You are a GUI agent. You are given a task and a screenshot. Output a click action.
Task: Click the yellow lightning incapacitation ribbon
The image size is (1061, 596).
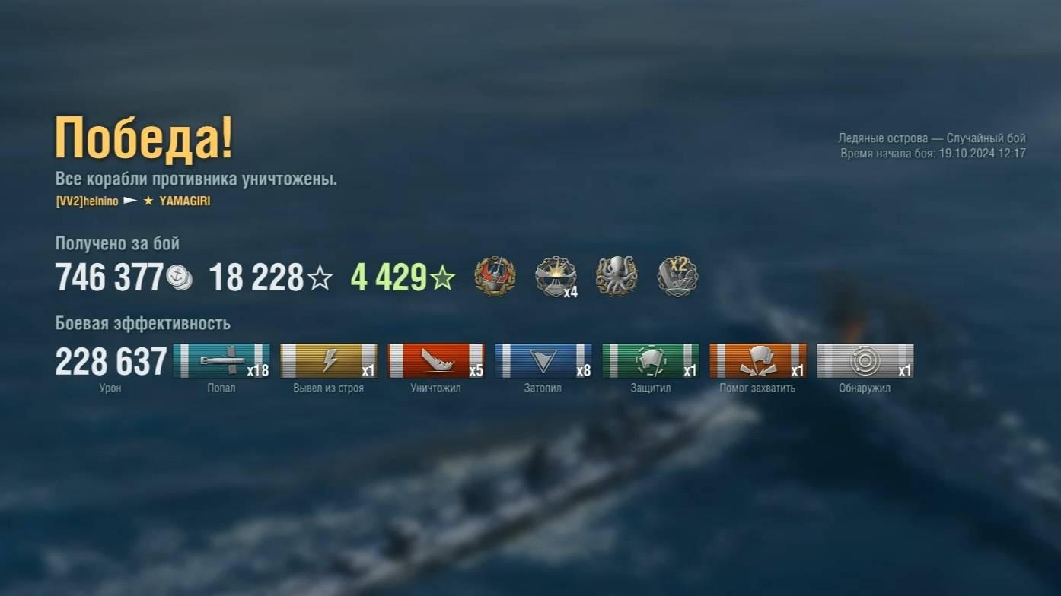pyautogui.click(x=329, y=360)
